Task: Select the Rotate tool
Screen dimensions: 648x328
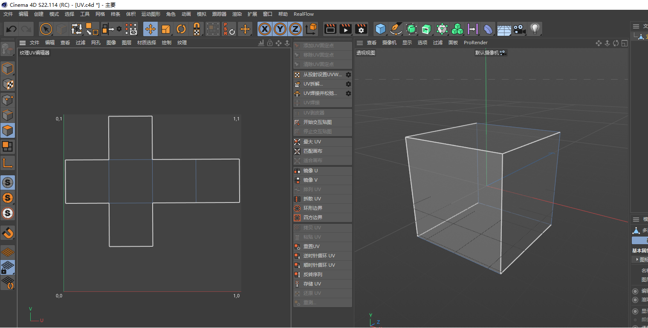Action: tap(182, 29)
